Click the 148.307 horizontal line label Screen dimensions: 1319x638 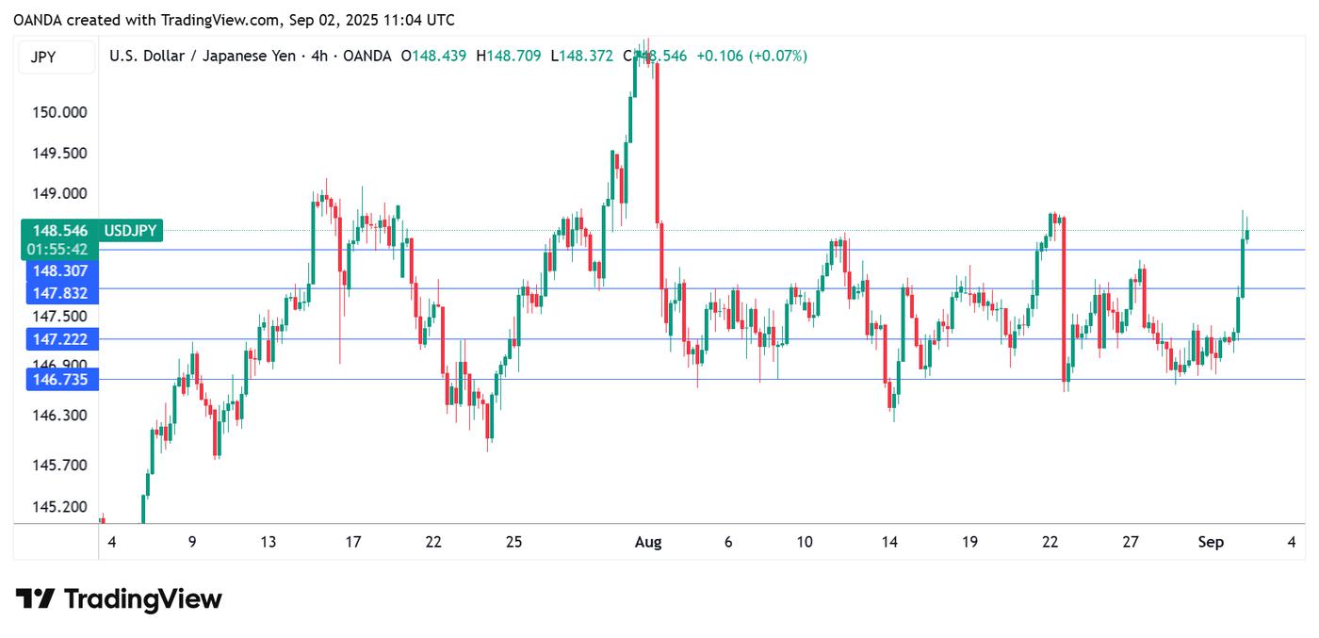[x=60, y=270]
